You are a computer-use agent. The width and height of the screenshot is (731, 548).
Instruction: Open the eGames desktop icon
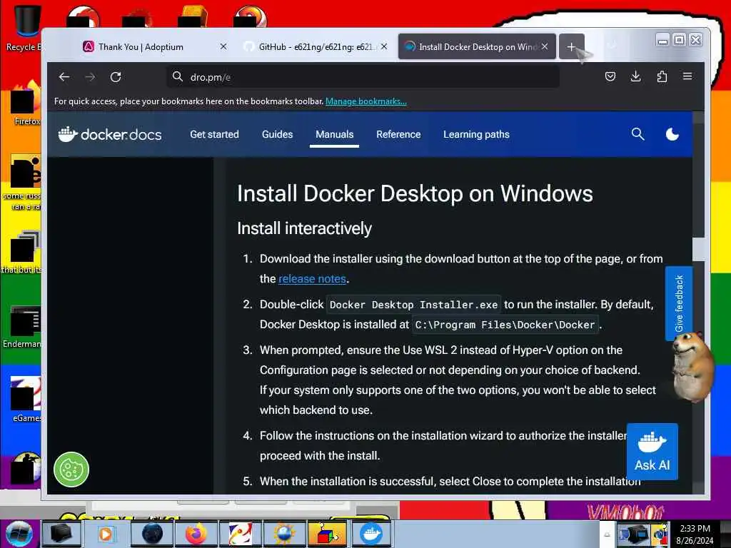point(26,398)
